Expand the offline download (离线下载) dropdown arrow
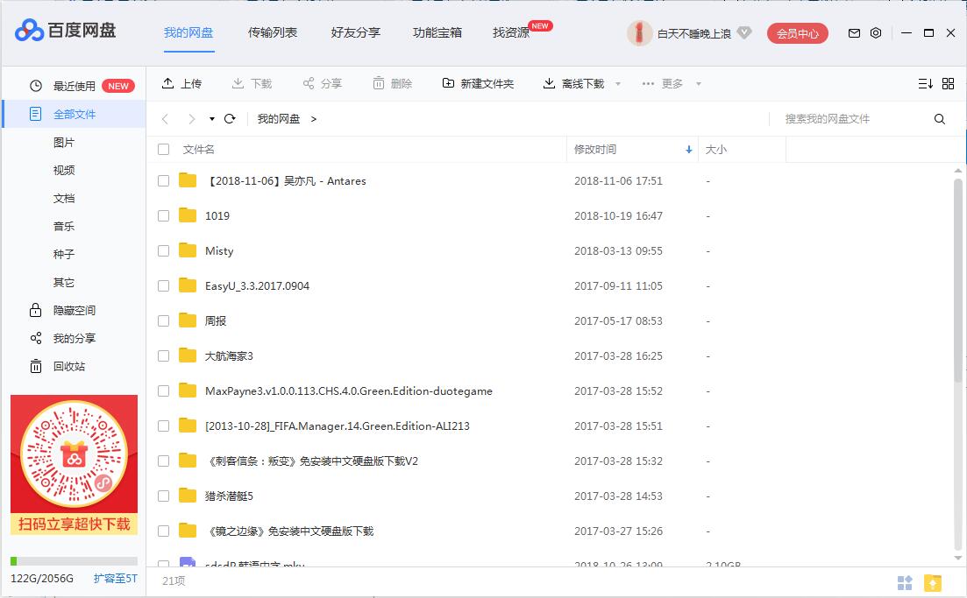967x598 pixels. pos(618,84)
